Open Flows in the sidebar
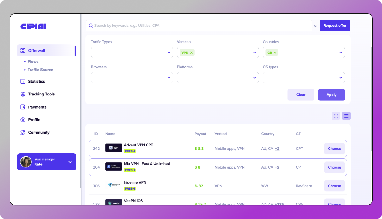Screen dimensions: 382x219 point(33,62)
